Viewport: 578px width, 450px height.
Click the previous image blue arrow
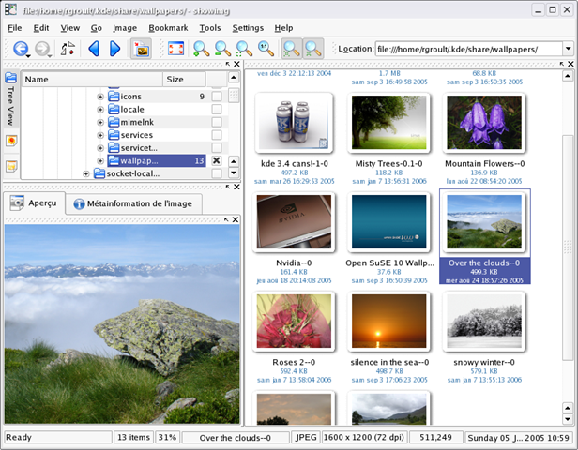(93, 49)
